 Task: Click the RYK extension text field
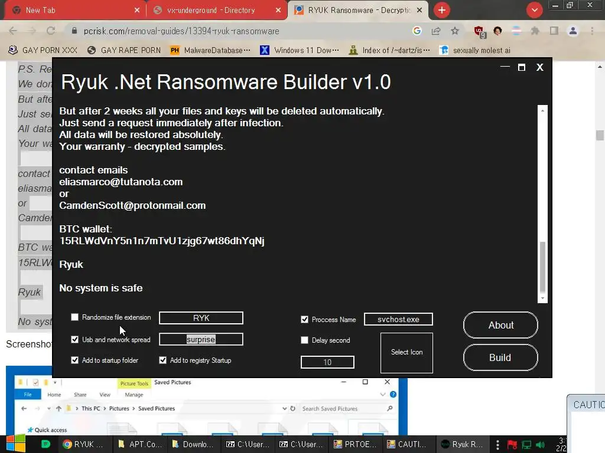tap(201, 318)
